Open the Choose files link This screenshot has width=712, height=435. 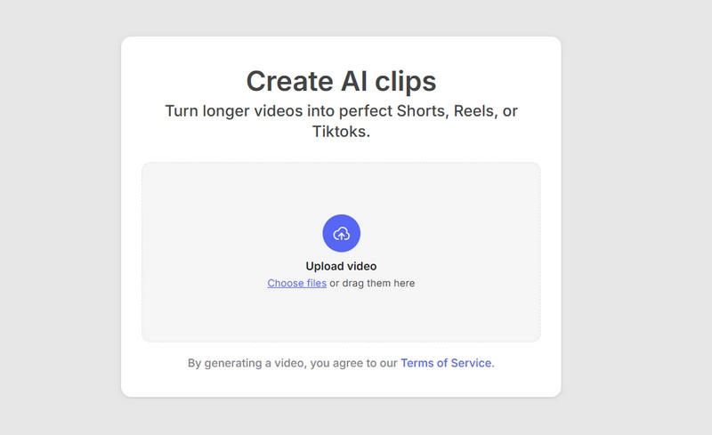coord(296,284)
